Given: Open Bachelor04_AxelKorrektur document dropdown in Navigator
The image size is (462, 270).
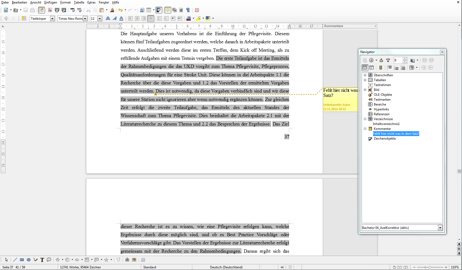Looking at the screenshot, I should coord(440,228).
